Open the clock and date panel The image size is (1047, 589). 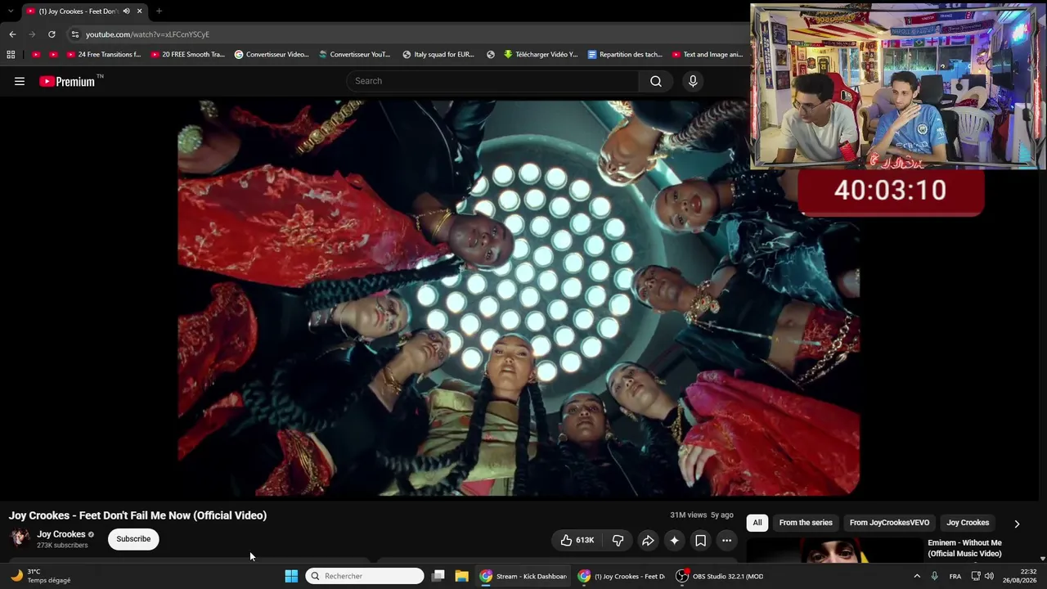[x=1020, y=576]
